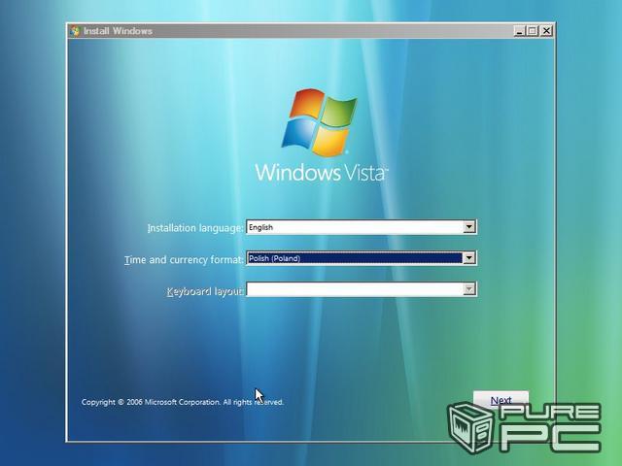Close the Install Windows window
This screenshot has width=622, height=466.
pyautogui.click(x=546, y=31)
